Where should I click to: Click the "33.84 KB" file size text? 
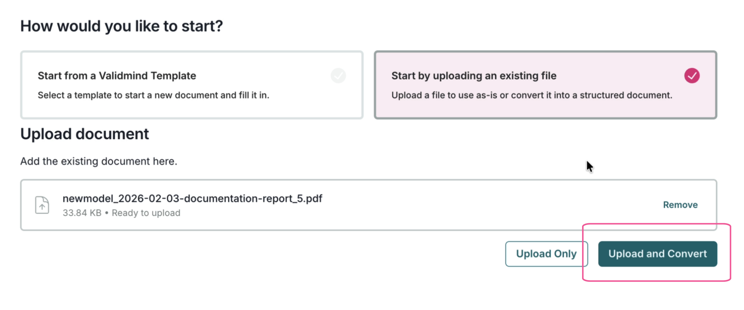(82, 213)
